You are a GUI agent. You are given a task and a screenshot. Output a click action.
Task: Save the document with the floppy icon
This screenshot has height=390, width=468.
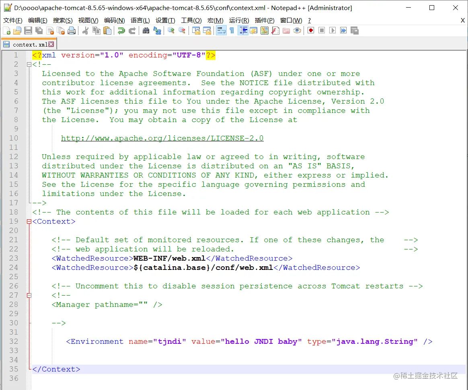point(28,31)
